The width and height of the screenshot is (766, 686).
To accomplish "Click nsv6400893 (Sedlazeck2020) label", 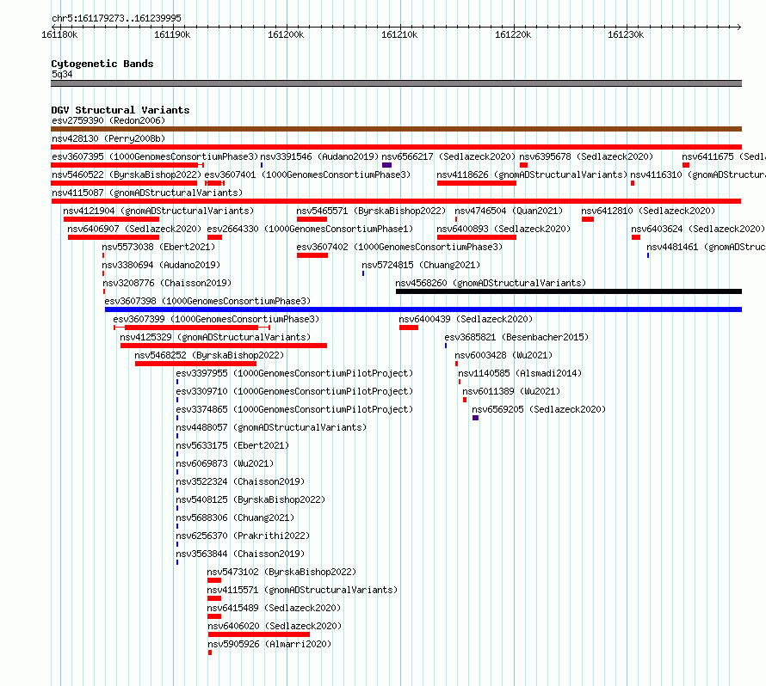I will point(503,229).
